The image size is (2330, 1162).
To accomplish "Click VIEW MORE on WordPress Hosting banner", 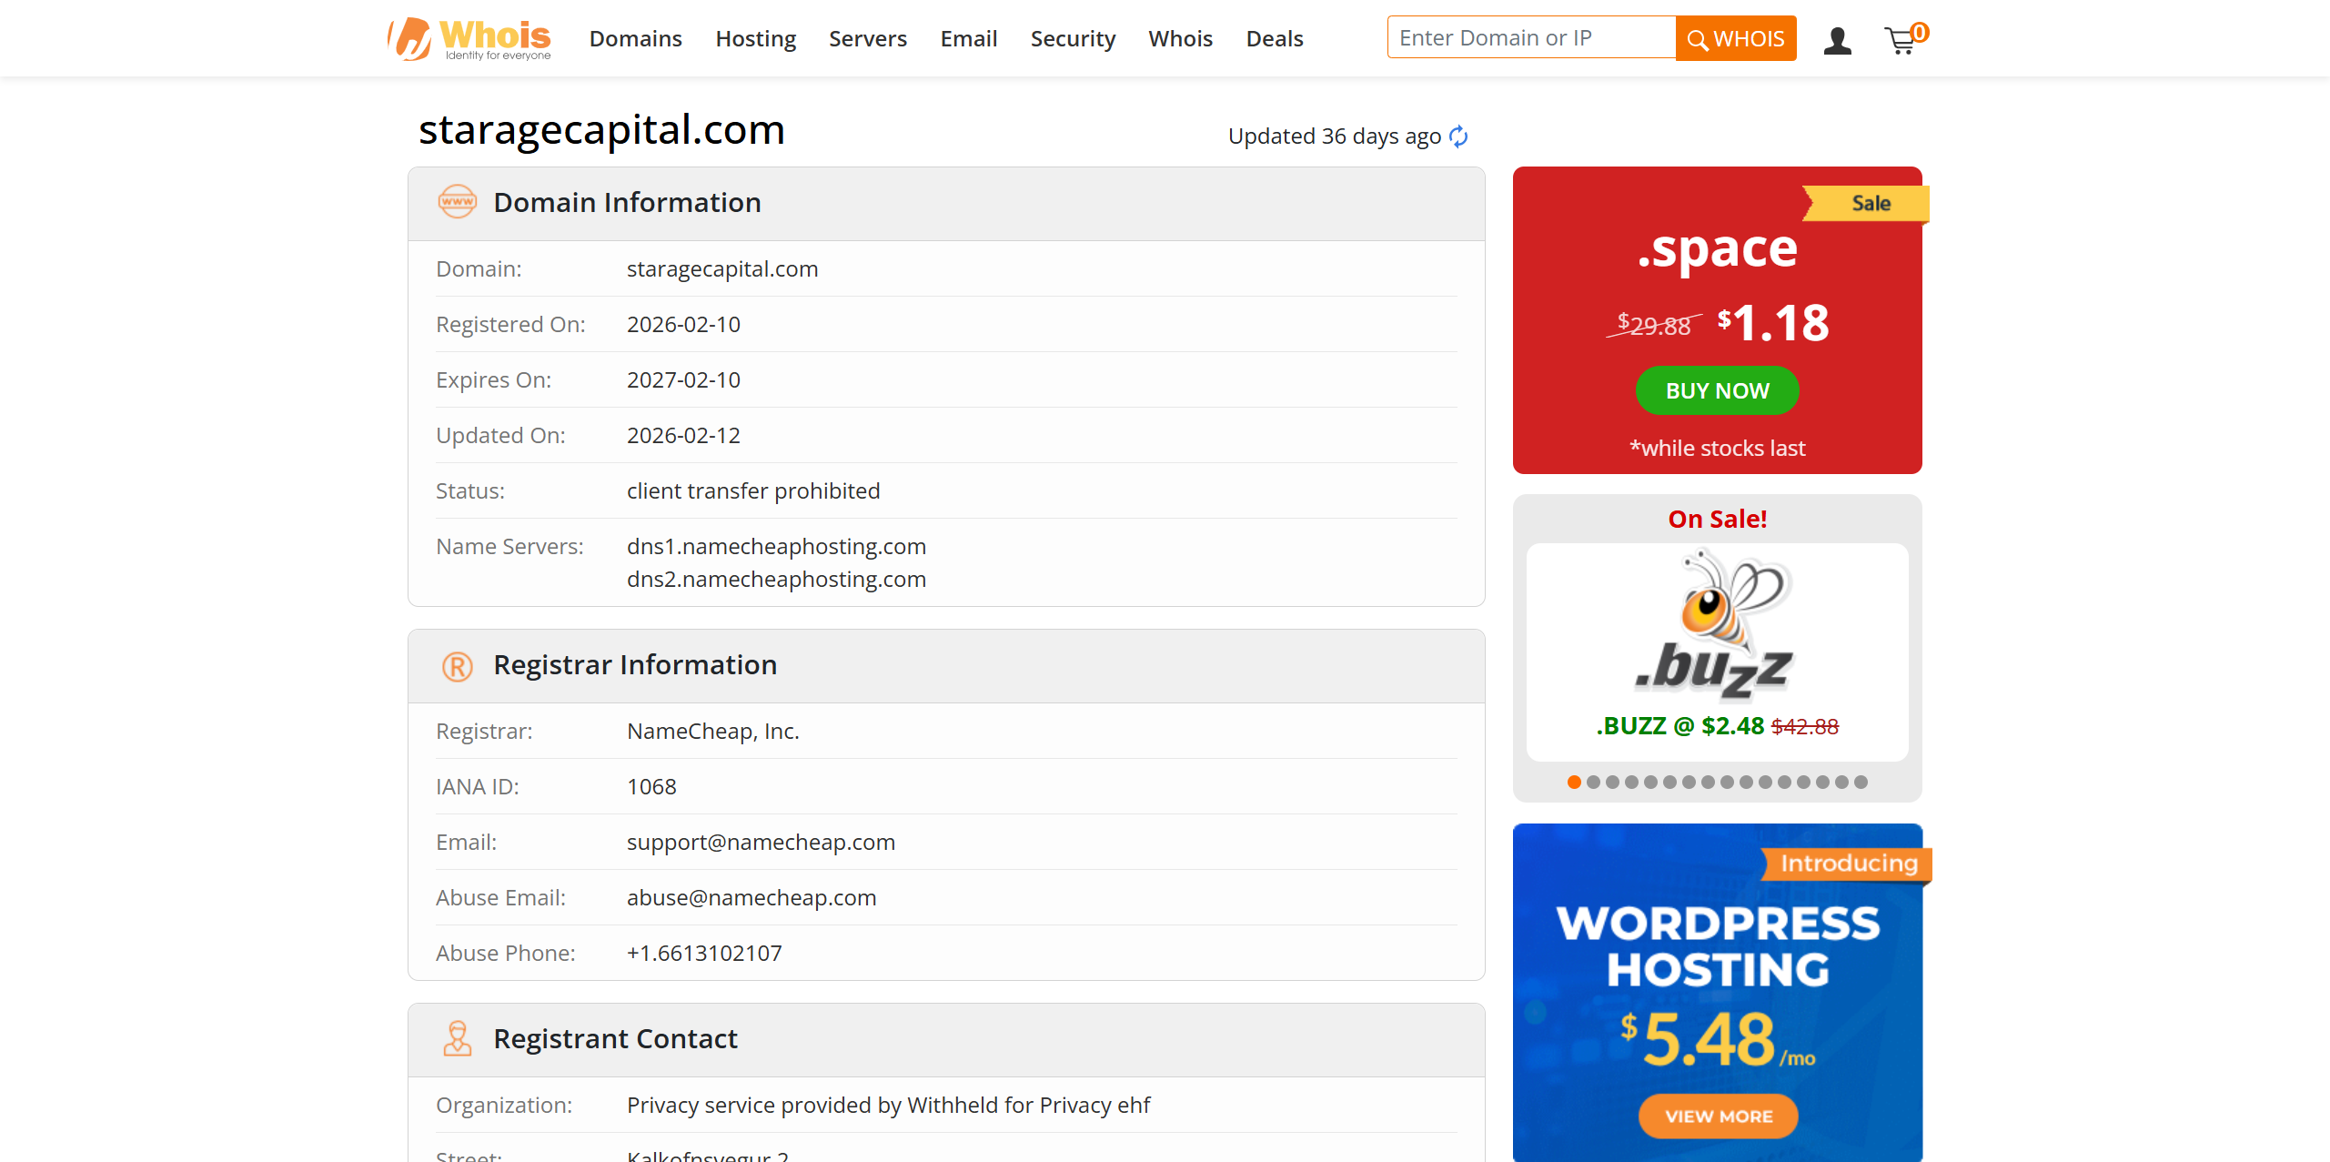I will coord(1718,1116).
